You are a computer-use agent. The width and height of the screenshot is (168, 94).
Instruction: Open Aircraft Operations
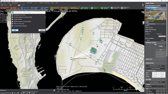click(65, 8)
